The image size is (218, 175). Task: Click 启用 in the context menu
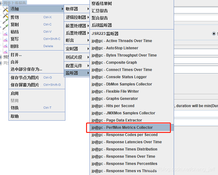tap(37, 94)
